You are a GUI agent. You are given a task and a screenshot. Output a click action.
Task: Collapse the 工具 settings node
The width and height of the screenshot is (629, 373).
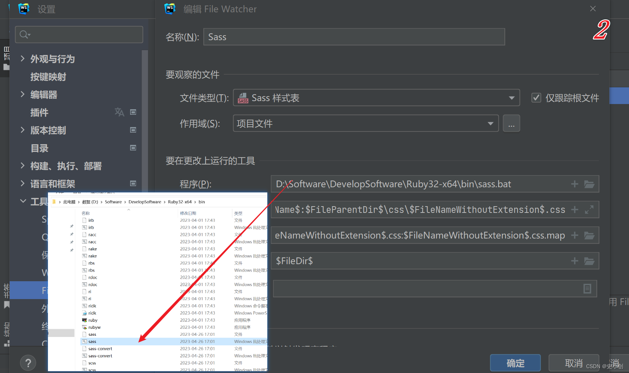point(23,201)
